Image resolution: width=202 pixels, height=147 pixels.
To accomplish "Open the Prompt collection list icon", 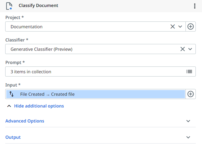I will (189, 71).
